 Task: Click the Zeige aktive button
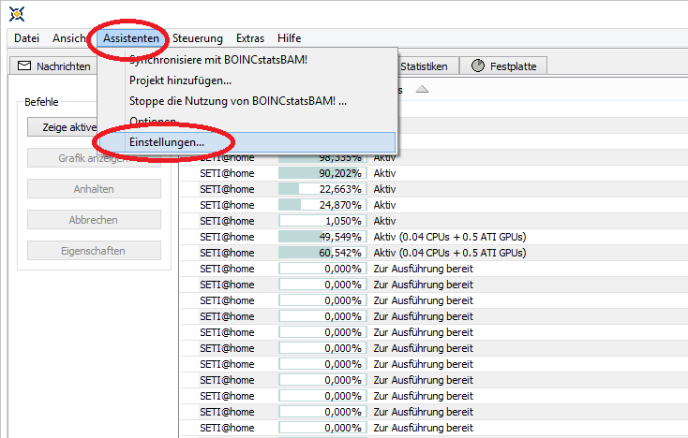coord(62,127)
